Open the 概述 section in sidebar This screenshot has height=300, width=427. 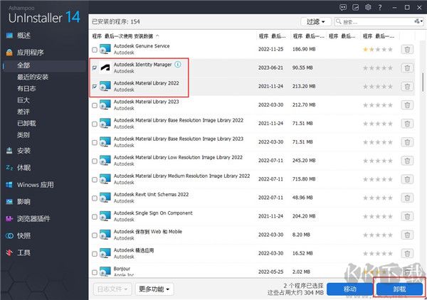pos(23,36)
